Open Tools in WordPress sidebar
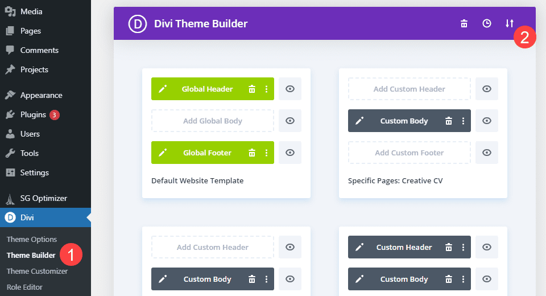This screenshot has width=546, height=296. (45, 153)
